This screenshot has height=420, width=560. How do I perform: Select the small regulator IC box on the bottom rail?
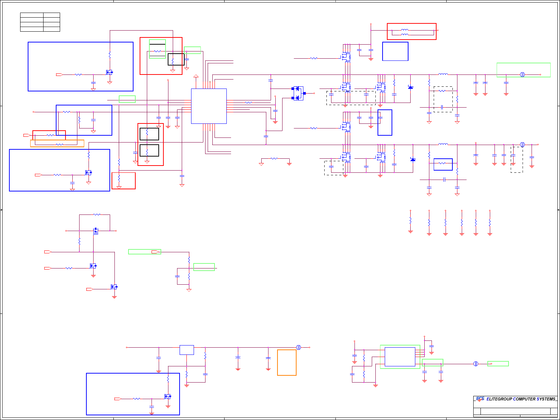pyautogui.click(x=187, y=350)
